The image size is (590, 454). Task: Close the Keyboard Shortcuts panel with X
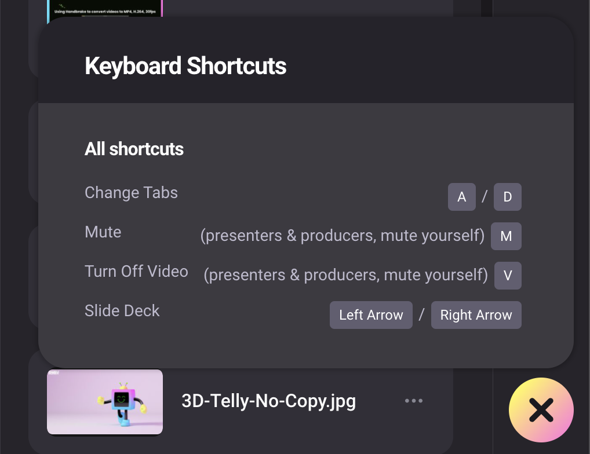pos(541,410)
